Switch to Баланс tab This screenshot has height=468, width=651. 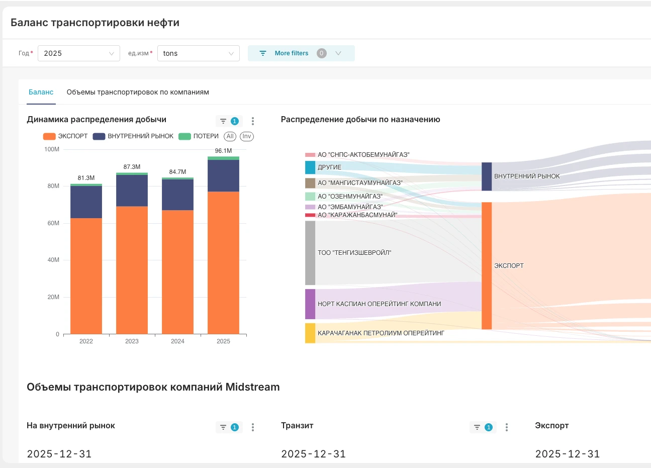(x=41, y=92)
